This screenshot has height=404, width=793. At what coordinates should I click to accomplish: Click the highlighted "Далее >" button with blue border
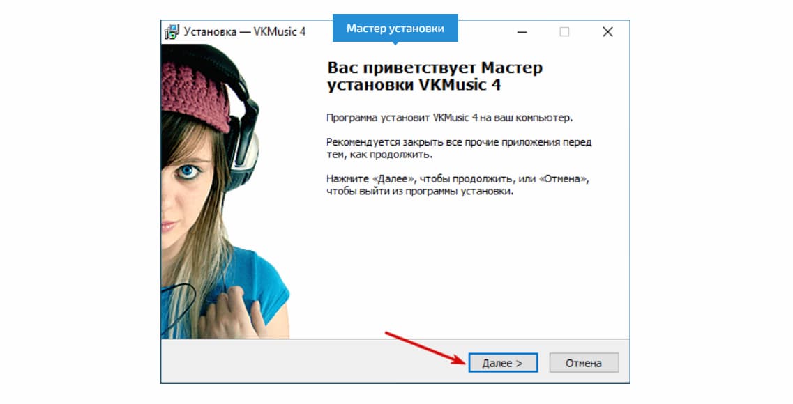[504, 362]
